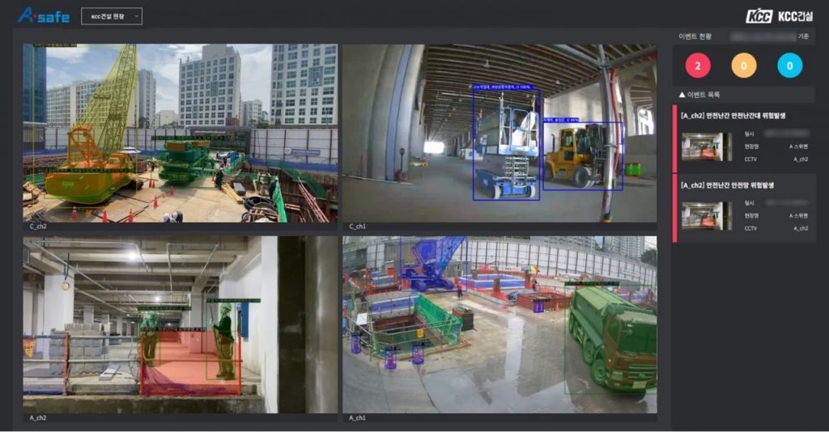829x432 pixels.
Task: Open the 안전망 위험발생 event entry
Action: coord(738,185)
